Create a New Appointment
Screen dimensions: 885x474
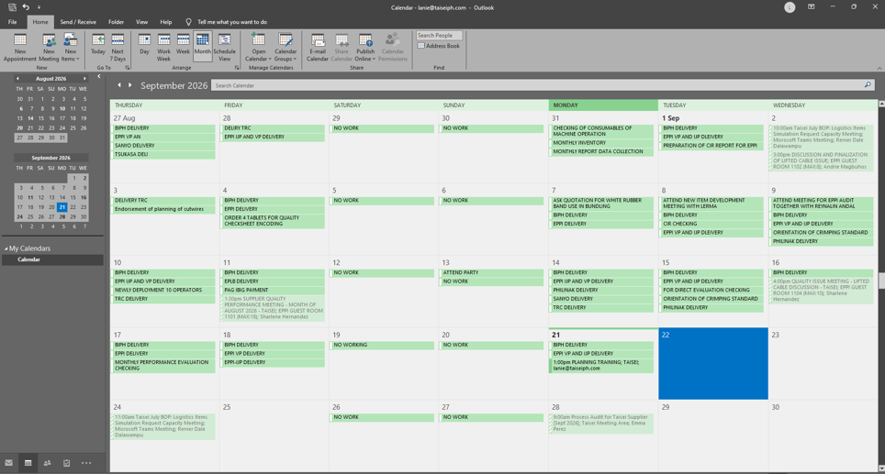(20, 48)
